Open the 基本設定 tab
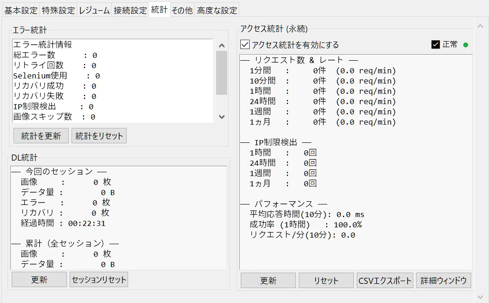This screenshot has width=489, height=303. point(21,10)
